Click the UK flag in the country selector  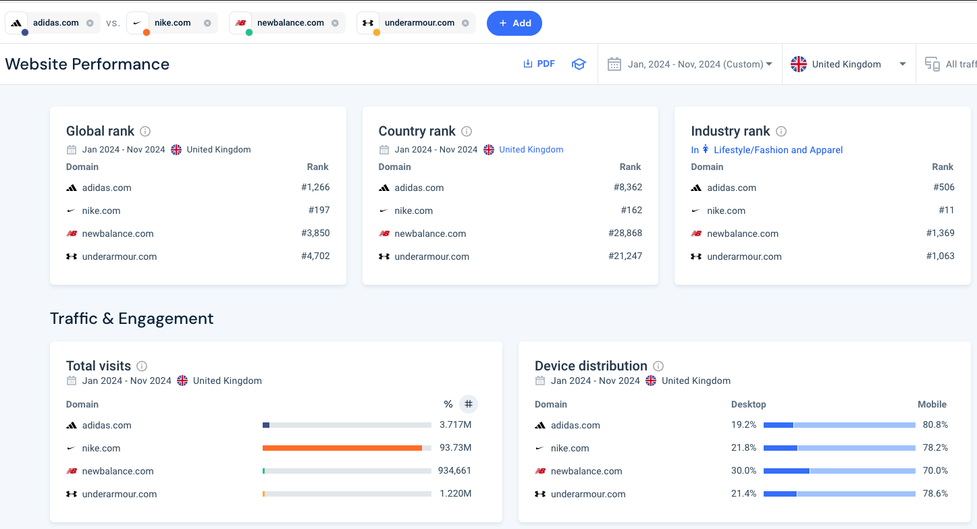[x=799, y=64]
